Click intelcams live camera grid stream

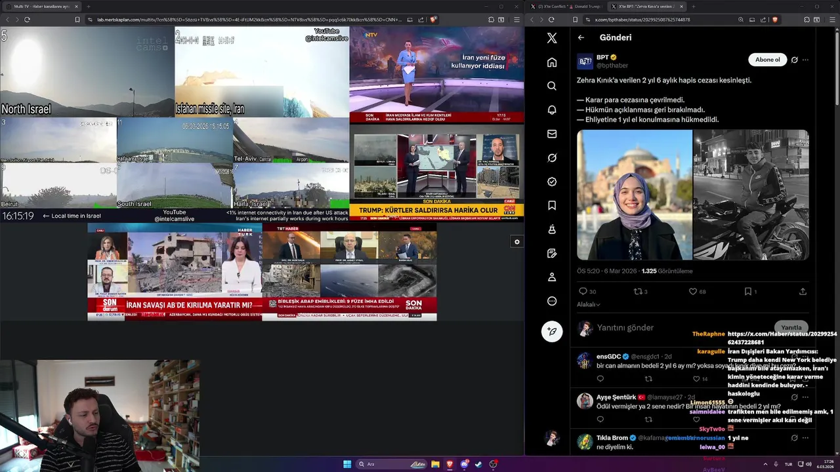175,124
